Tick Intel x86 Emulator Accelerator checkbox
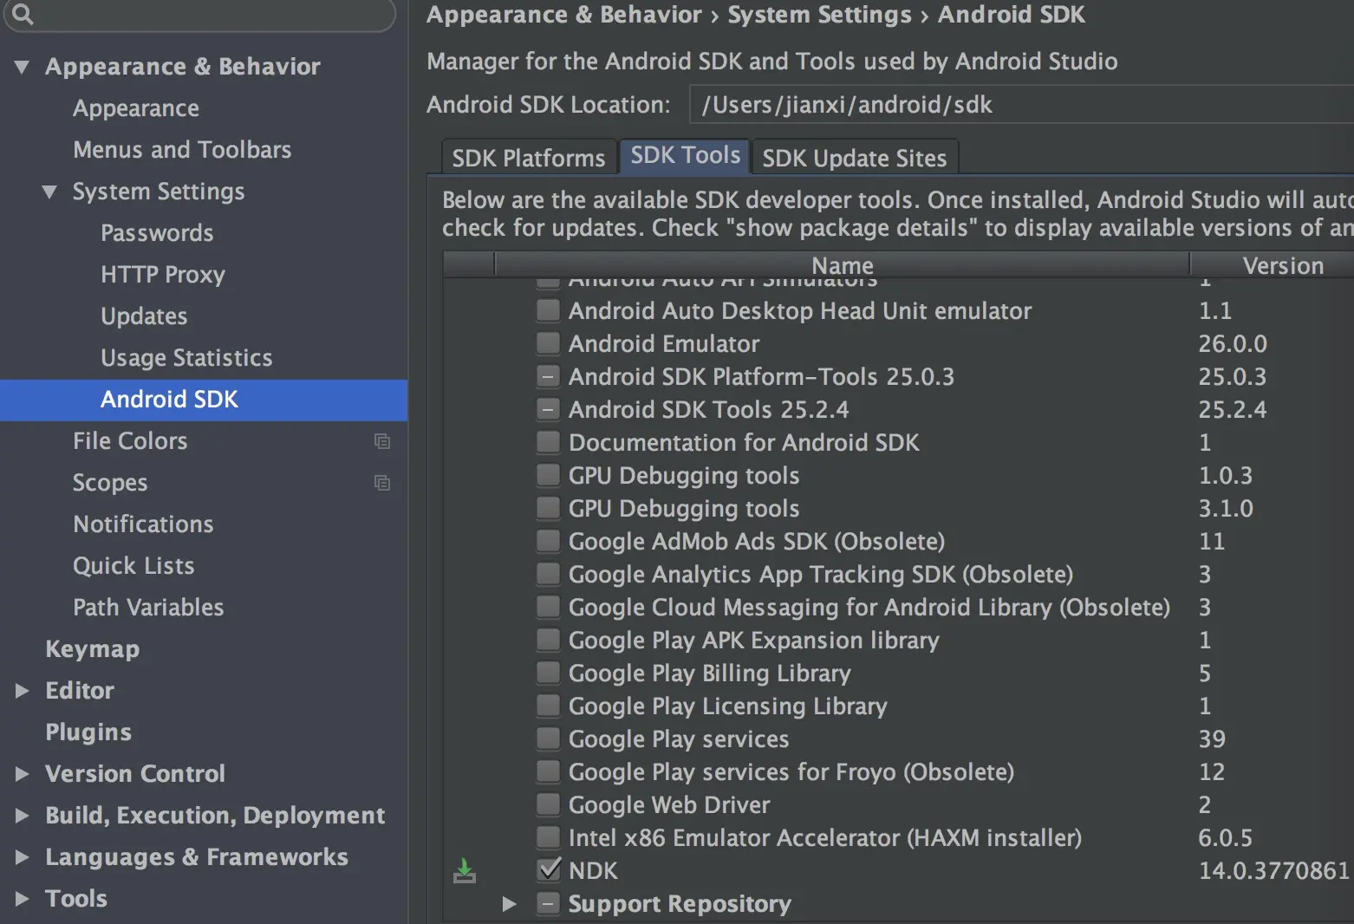The image size is (1354, 924). 548,837
